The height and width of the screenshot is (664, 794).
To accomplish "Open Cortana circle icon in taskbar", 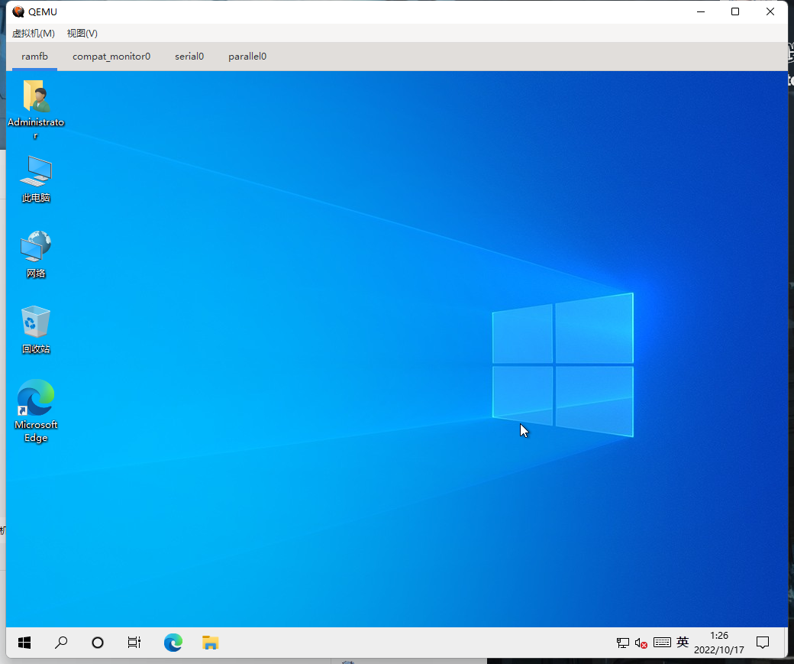I will click(98, 643).
